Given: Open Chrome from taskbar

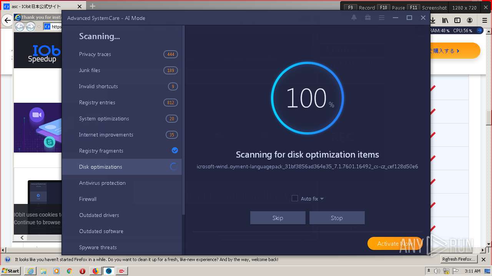Looking at the screenshot, I should [69, 271].
